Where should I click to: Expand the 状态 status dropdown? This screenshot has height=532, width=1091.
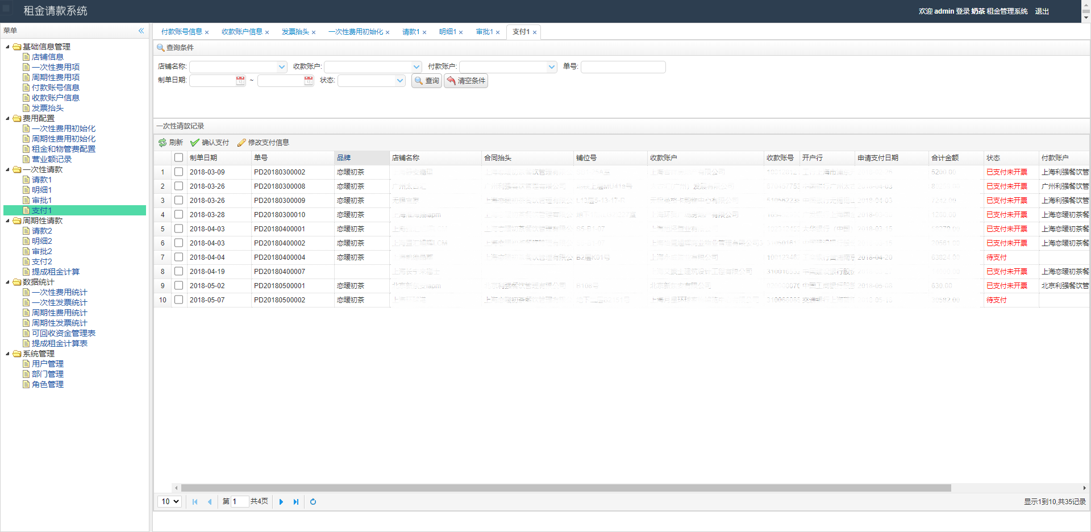[x=400, y=81]
